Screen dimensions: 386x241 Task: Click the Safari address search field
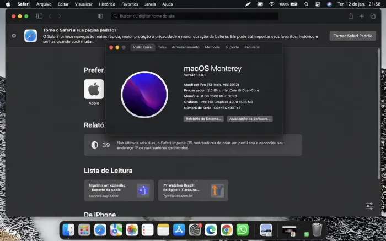pyautogui.click(x=195, y=16)
